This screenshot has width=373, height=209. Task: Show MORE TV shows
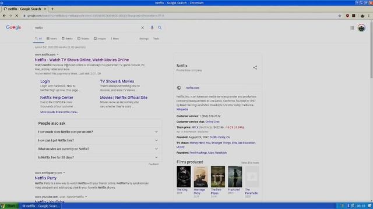point(180,147)
